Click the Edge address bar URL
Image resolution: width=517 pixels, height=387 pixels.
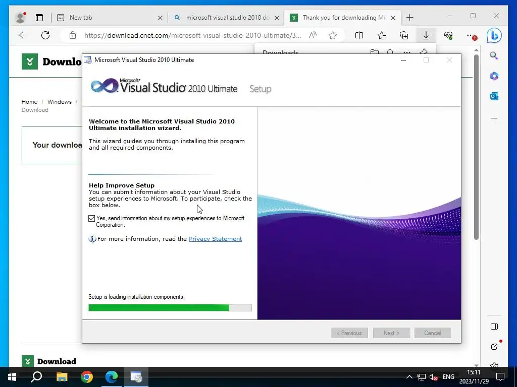click(x=192, y=36)
